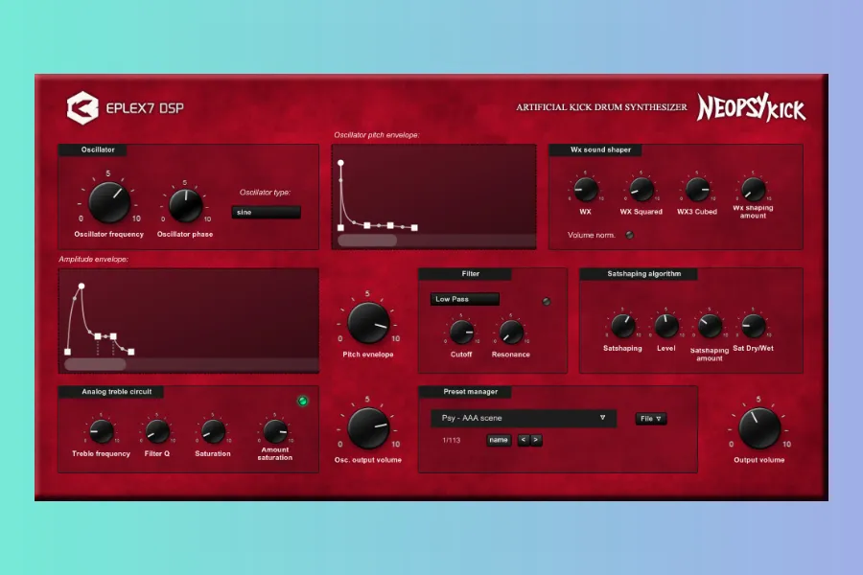Click the Oscillator phase knob
This screenshot has width=863, height=575.
pos(185,204)
